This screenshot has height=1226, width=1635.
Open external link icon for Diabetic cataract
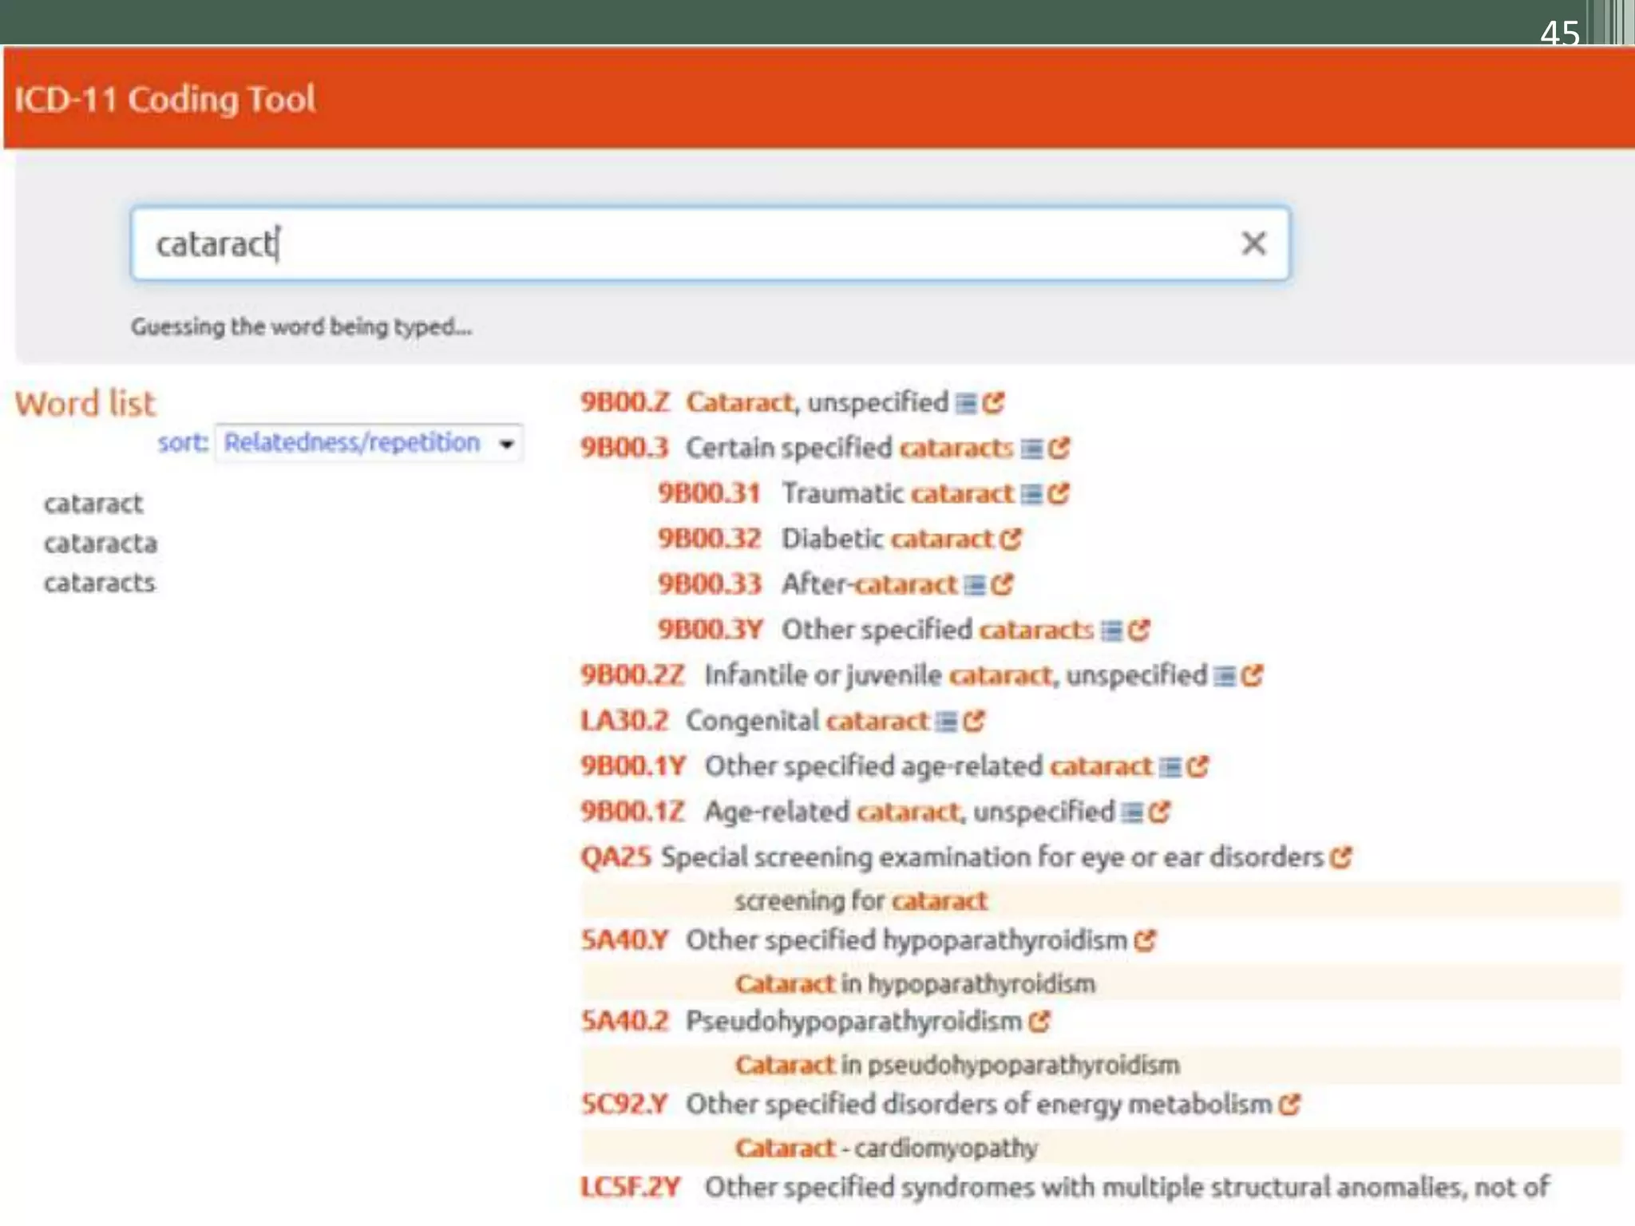click(1011, 540)
